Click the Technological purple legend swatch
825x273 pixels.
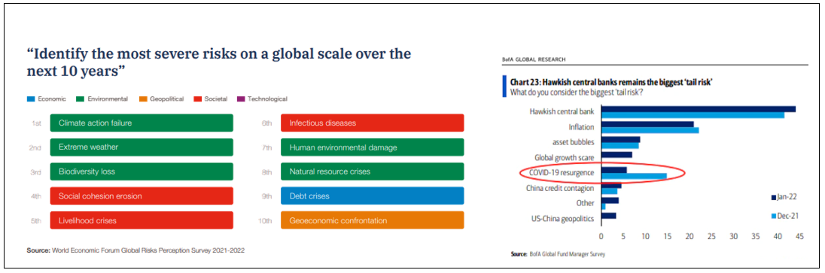point(240,99)
